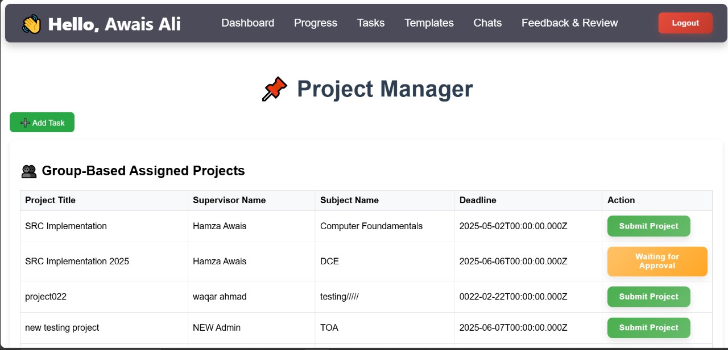Open the Tasks page
This screenshot has width=728, height=350.
(x=370, y=23)
